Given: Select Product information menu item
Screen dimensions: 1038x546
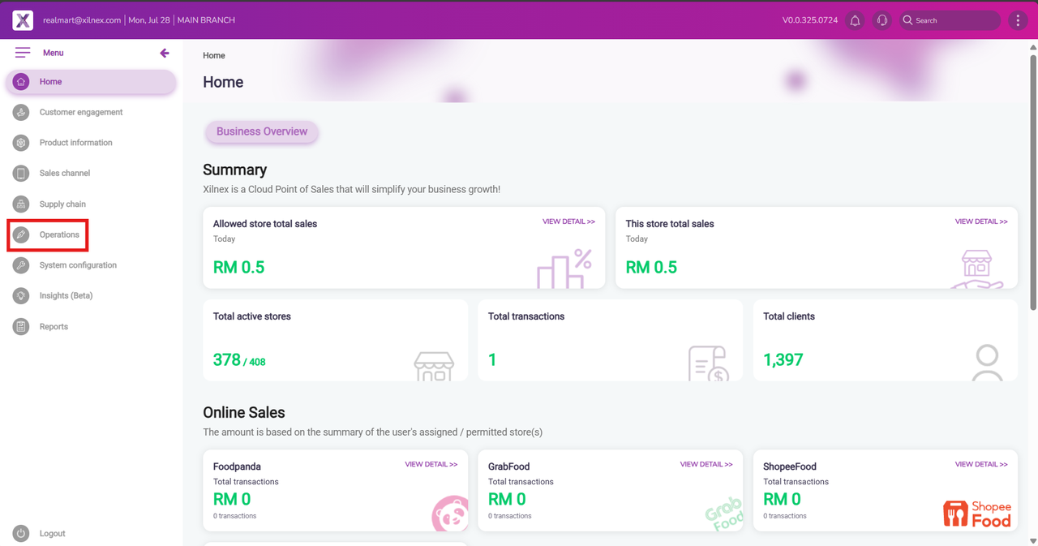Looking at the screenshot, I should [75, 143].
